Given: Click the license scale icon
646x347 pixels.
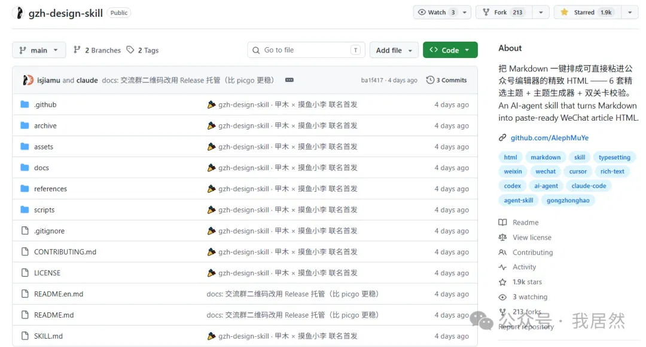Looking at the screenshot, I should point(502,237).
